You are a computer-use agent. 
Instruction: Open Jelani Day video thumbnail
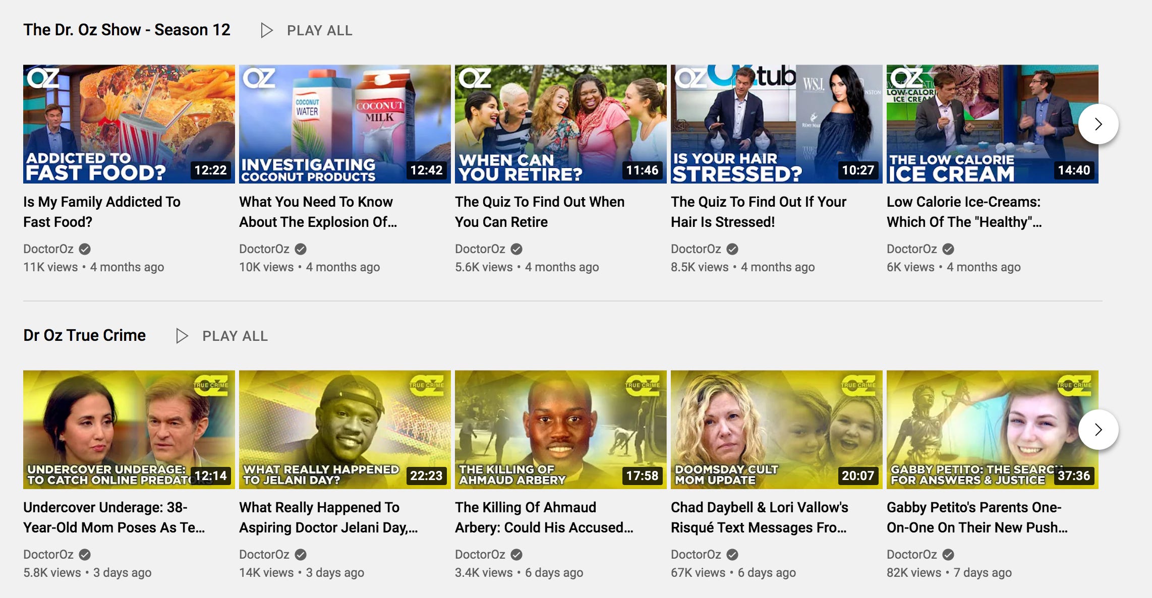tap(345, 430)
